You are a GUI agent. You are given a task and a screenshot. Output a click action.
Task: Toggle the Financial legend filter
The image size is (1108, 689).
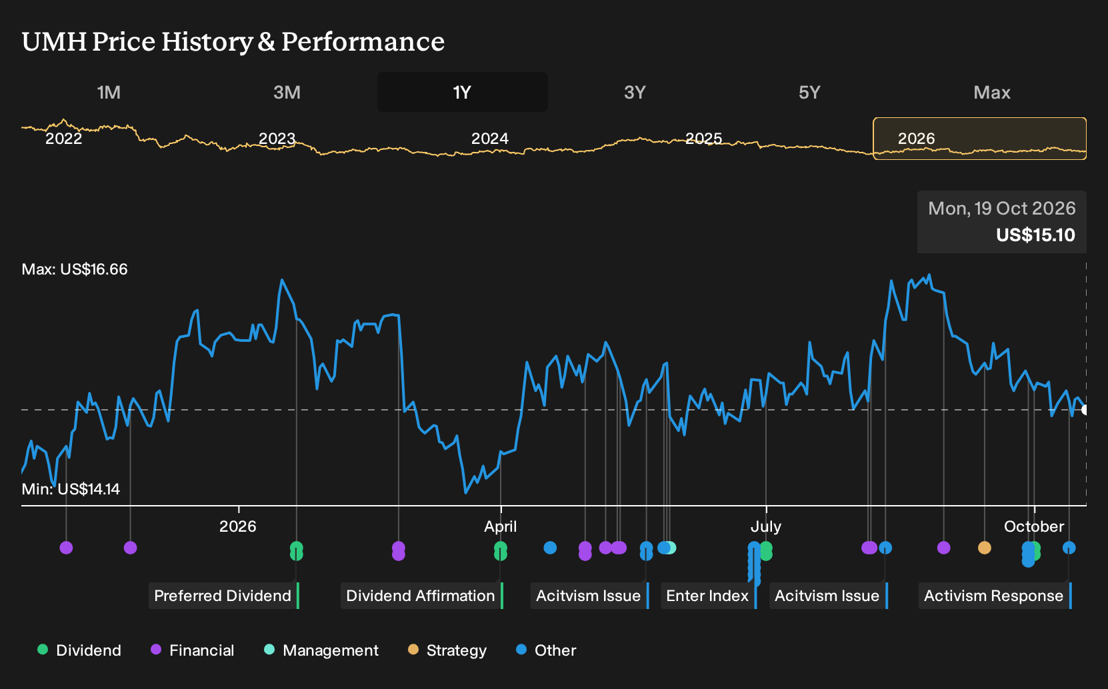193,650
